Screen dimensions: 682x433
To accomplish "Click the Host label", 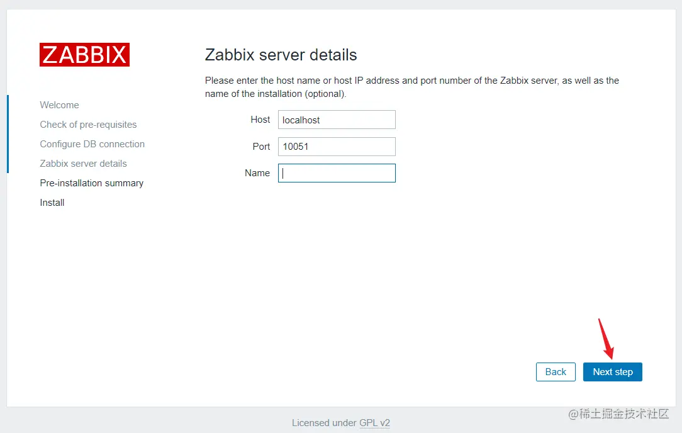I will point(260,120).
